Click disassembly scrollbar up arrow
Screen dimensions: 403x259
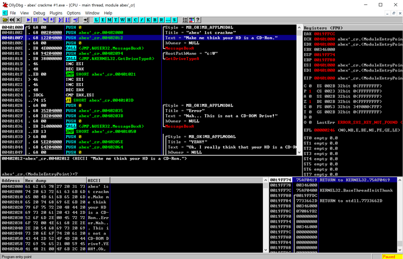tap(299, 27)
